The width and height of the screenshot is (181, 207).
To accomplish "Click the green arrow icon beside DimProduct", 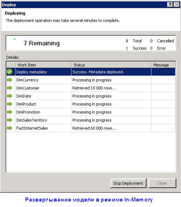I will [9, 104].
